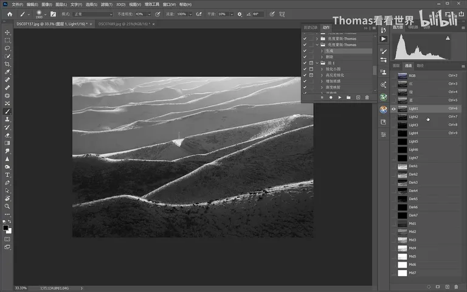
Task: Select the Light3 channel row
Action: (x=426, y=125)
